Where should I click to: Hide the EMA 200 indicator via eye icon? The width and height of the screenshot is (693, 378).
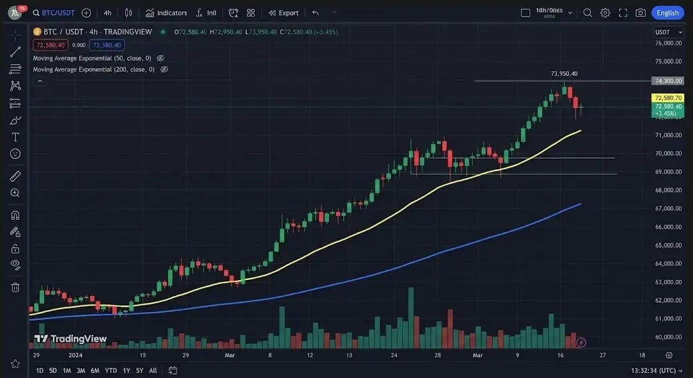tap(164, 69)
